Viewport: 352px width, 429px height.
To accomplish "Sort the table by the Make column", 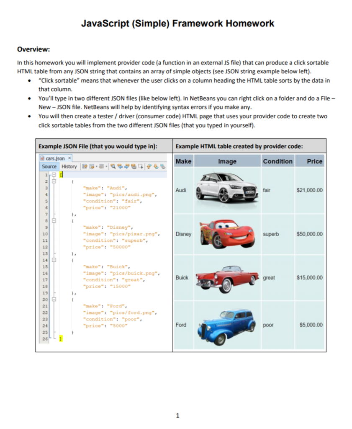I will pyautogui.click(x=183, y=161).
